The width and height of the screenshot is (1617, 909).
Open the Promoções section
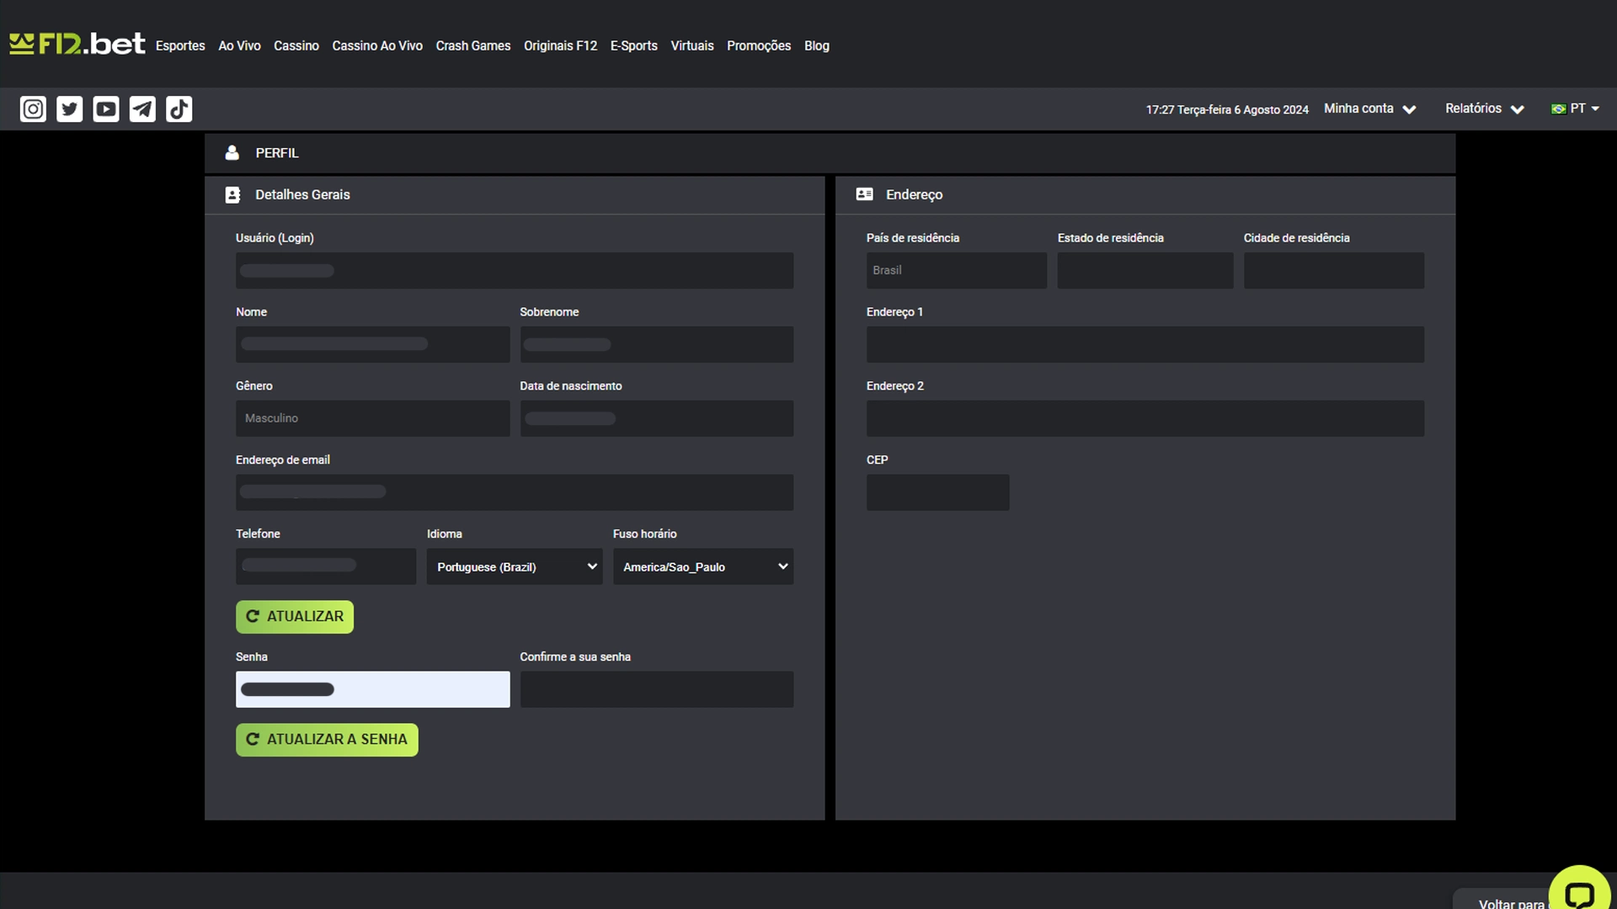click(758, 45)
